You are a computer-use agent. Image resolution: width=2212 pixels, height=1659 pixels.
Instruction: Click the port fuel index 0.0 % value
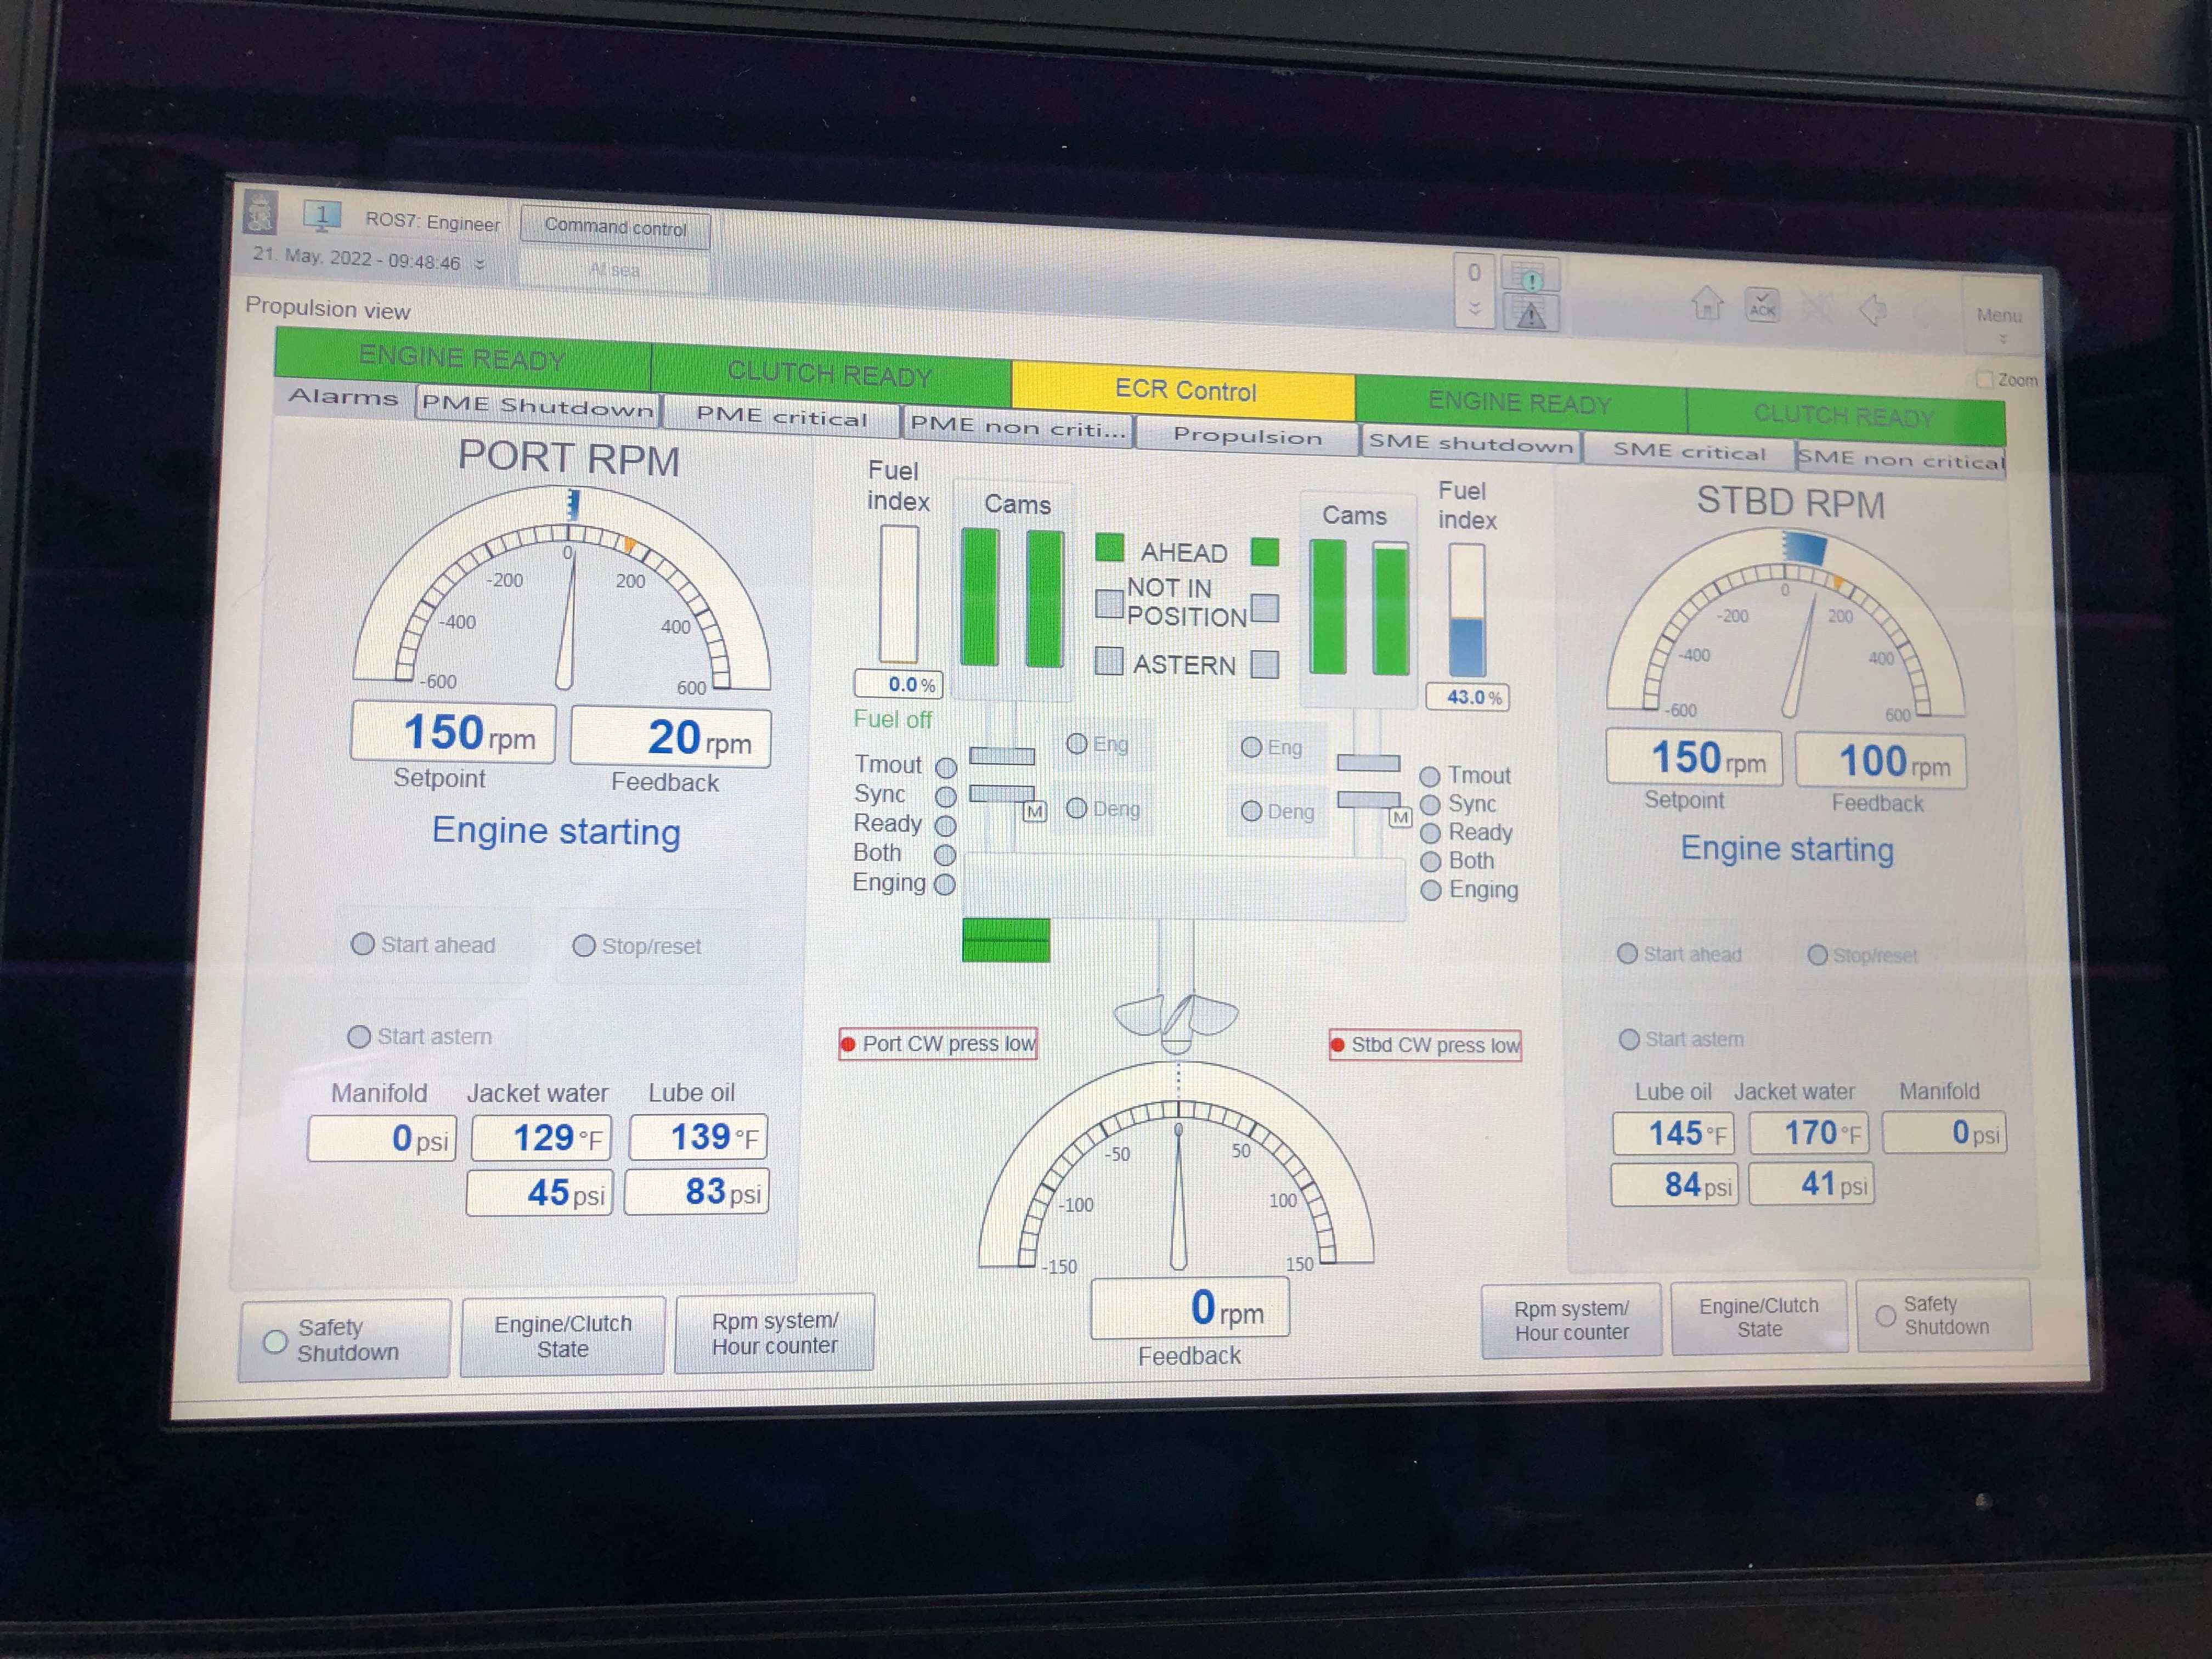pyautogui.click(x=898, y=684)
